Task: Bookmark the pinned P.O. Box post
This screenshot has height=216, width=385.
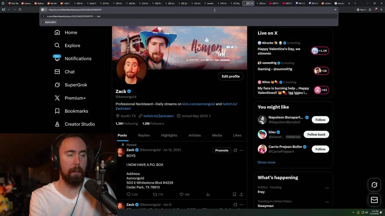Action: click(x=234, y=194)
